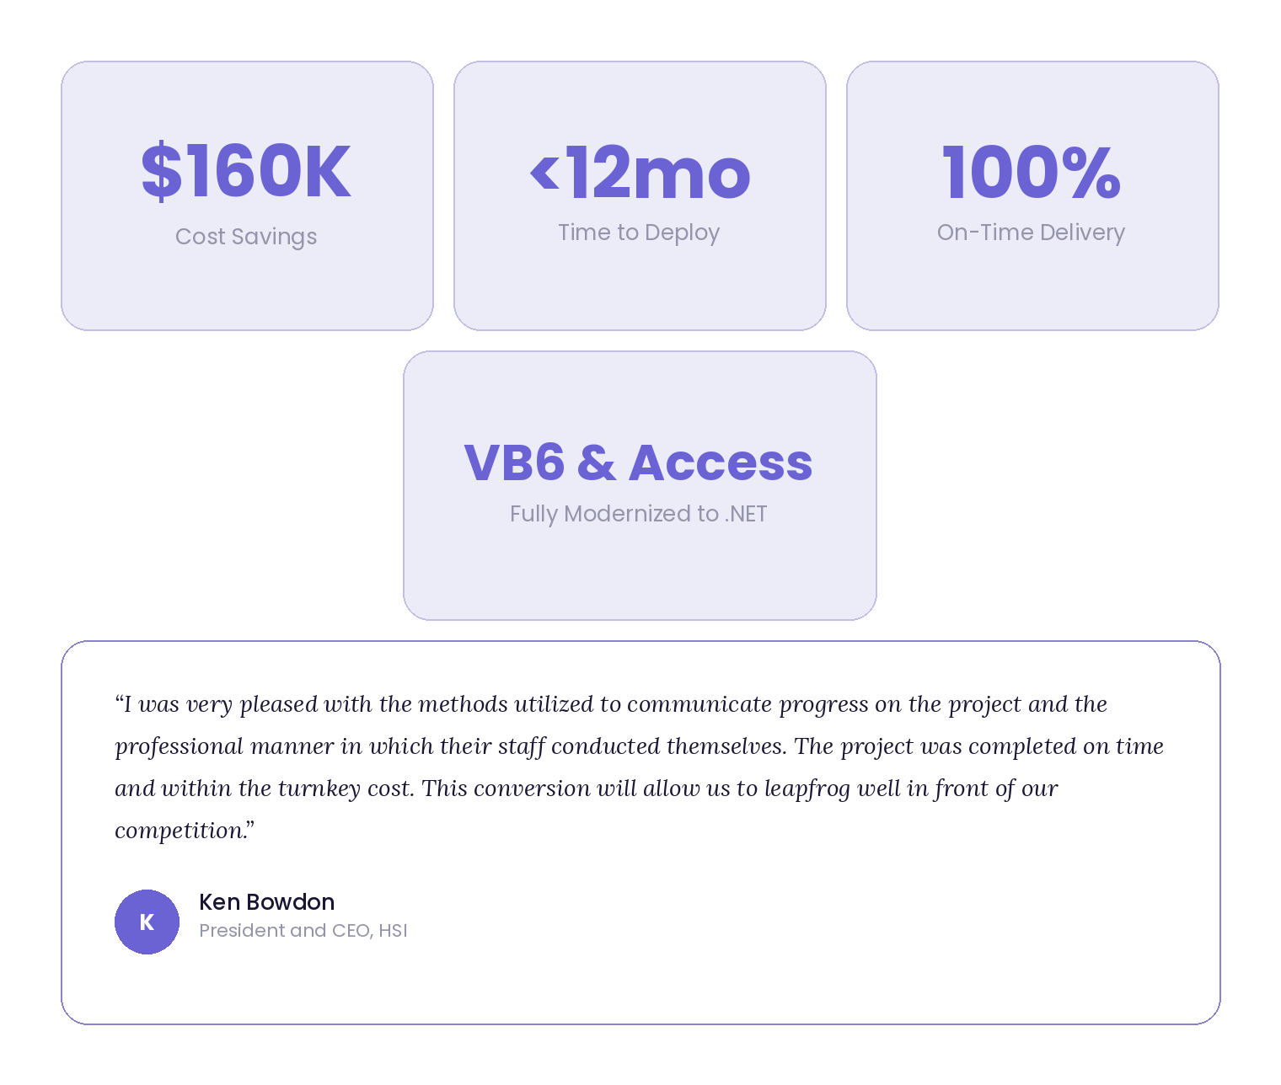The width and height of the screenshot is (1281, 1085).
Task: Click the VB6 text in the heading
Action: click(514, 462)
